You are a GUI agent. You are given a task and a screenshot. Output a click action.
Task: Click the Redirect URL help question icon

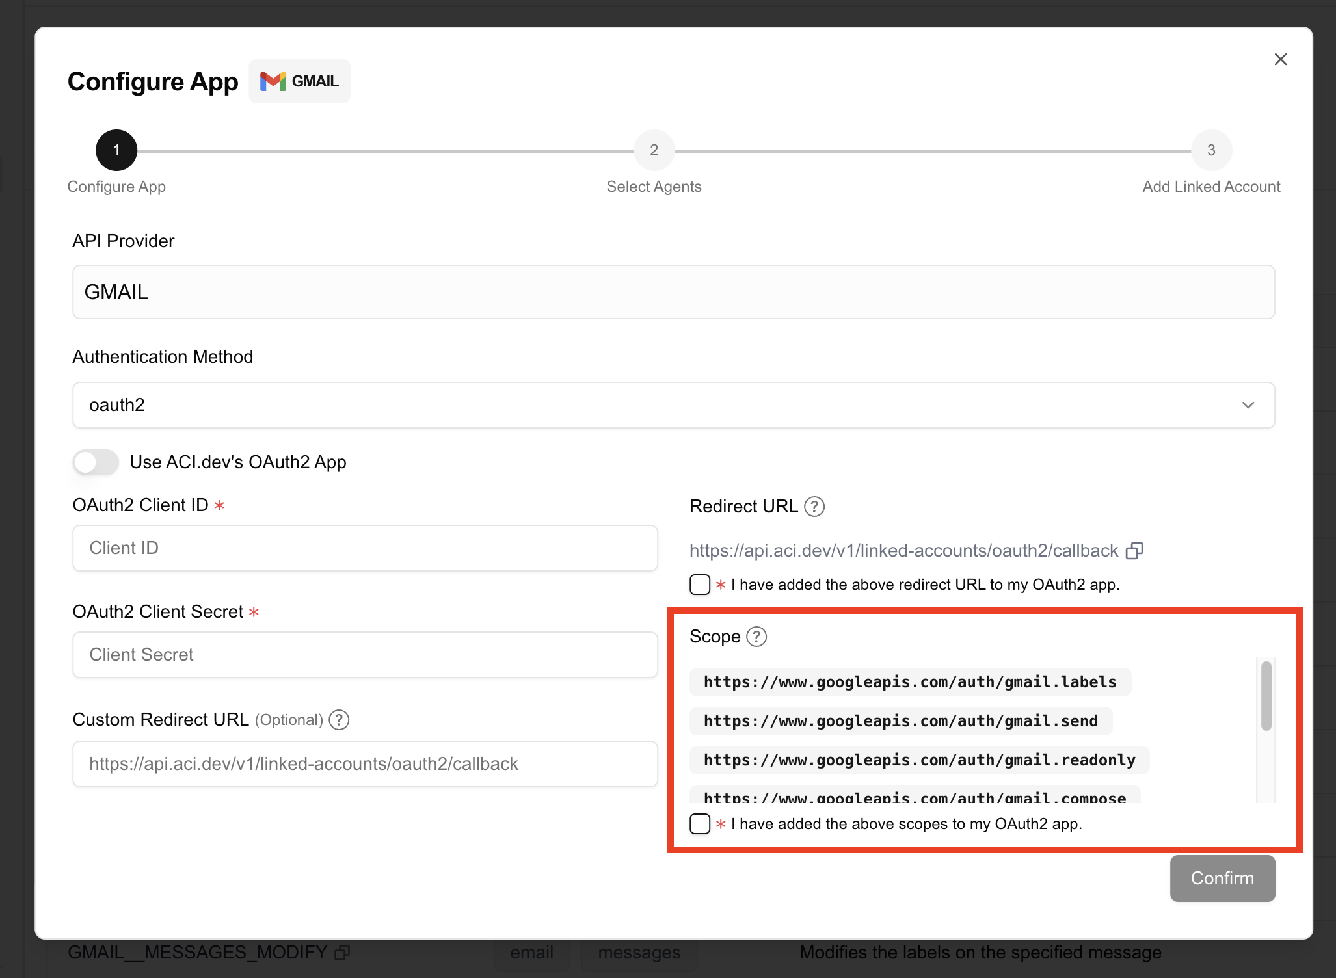[x=814, y=507]
